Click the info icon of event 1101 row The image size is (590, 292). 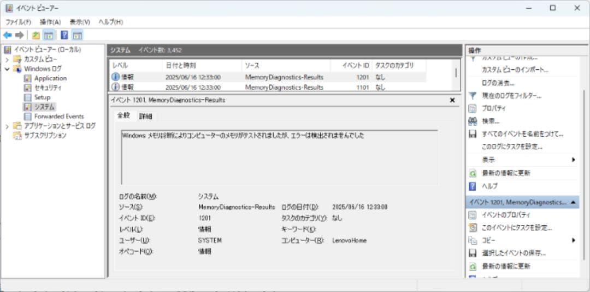click(115, 87)
